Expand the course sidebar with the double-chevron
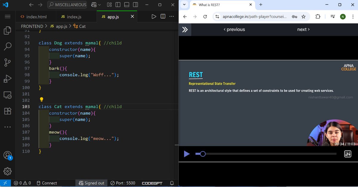Image resolution: width=358 pixels, height=187 pixels. (x=185, y=29)
